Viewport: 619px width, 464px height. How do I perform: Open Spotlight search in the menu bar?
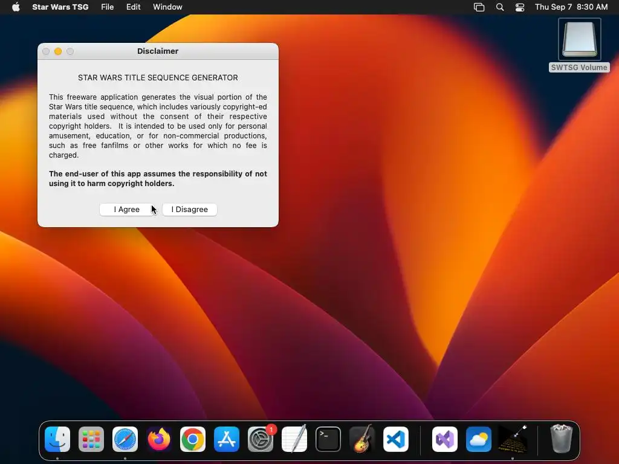tap(500, 7)
